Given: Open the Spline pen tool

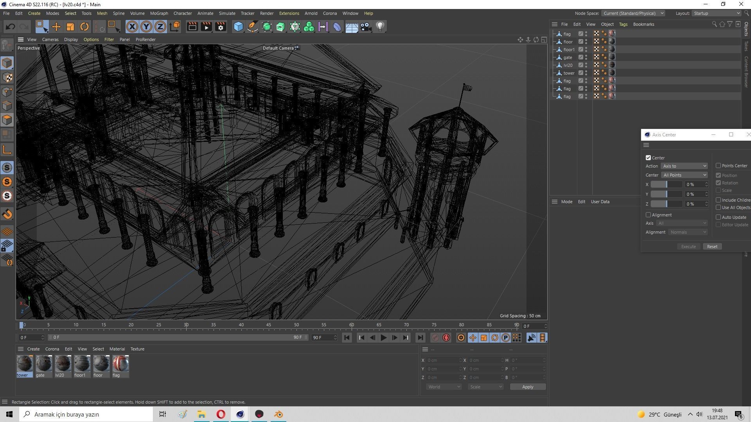Looking at the screenshot, I should point(253,27).
